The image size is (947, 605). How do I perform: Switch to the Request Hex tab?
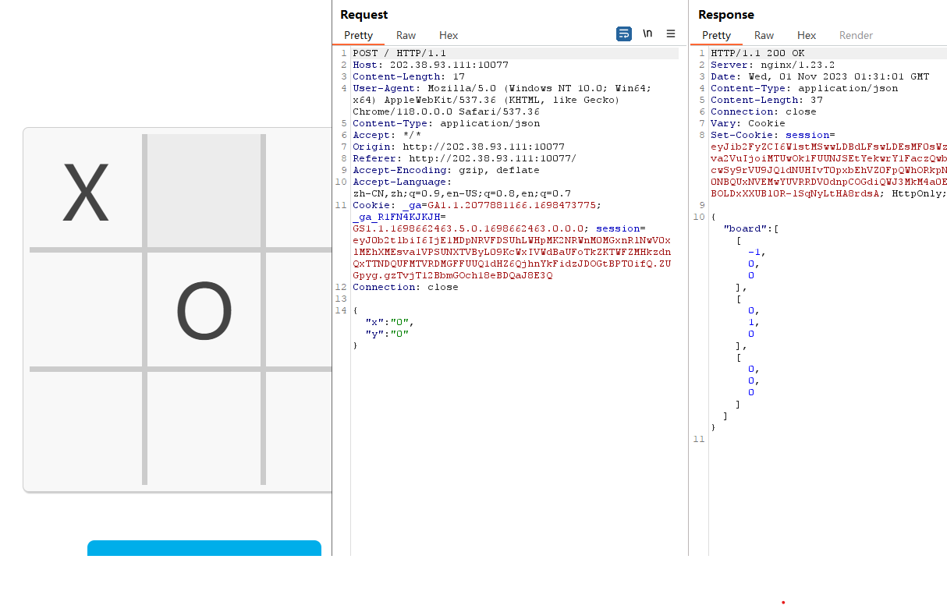click(x=449, y=35)
